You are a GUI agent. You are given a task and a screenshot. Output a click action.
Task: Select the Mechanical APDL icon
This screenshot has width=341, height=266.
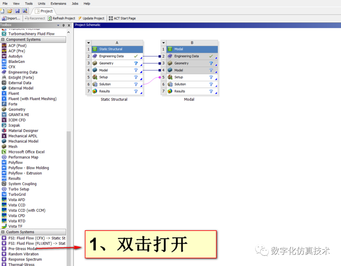[x=4, y=136]
